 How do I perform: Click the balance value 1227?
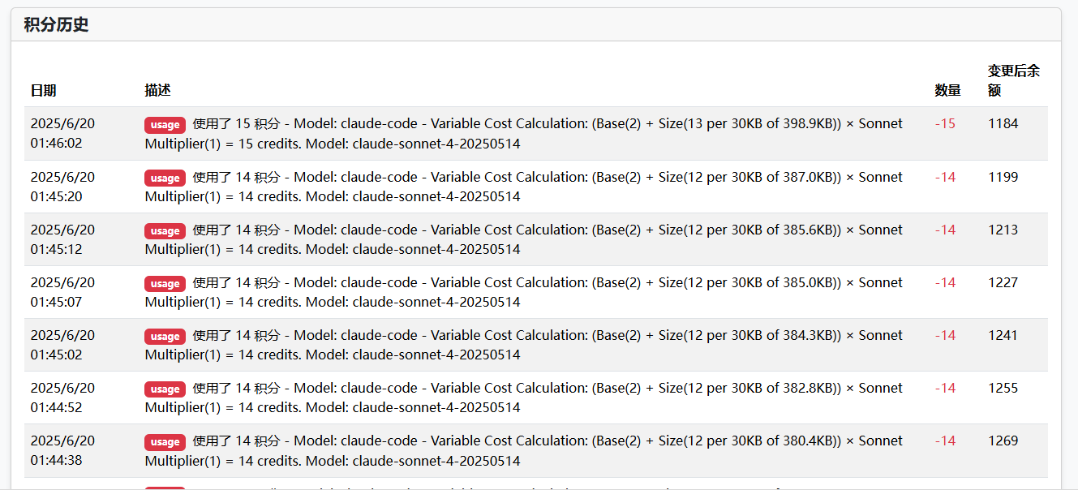[1003, 282]
